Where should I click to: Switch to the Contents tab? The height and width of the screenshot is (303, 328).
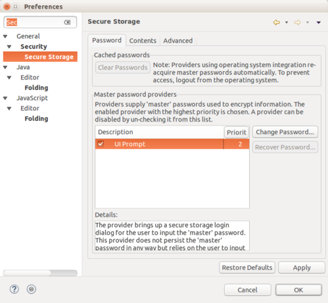[143, 41]
